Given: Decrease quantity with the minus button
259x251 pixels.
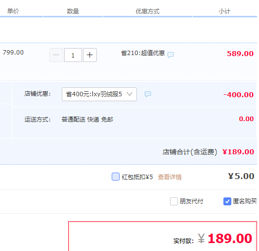Looking at the screenshot, I should click(56, 55).
